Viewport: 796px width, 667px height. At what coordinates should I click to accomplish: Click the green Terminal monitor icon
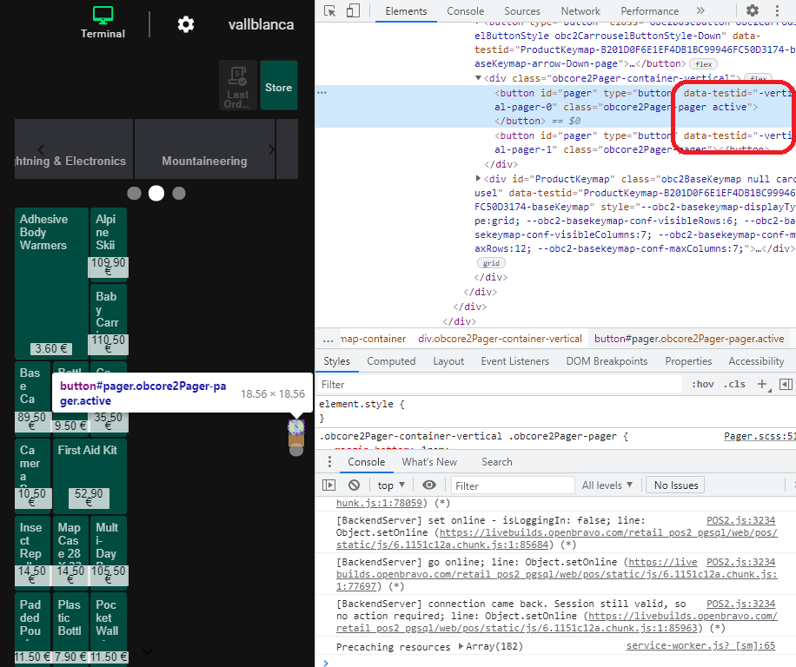[x=103, y=16]
